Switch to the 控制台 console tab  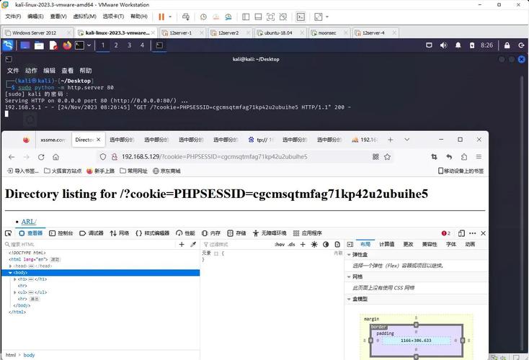tap(61, 233)
